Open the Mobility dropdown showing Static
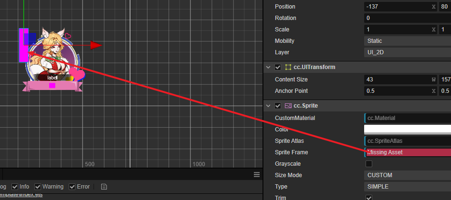Viewport: 451px width, 200px height. point(407,41)
